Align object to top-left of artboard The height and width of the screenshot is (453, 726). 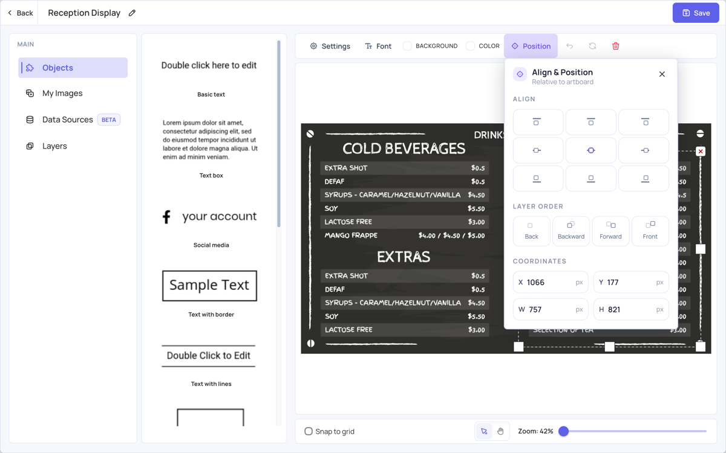[538, 122]
